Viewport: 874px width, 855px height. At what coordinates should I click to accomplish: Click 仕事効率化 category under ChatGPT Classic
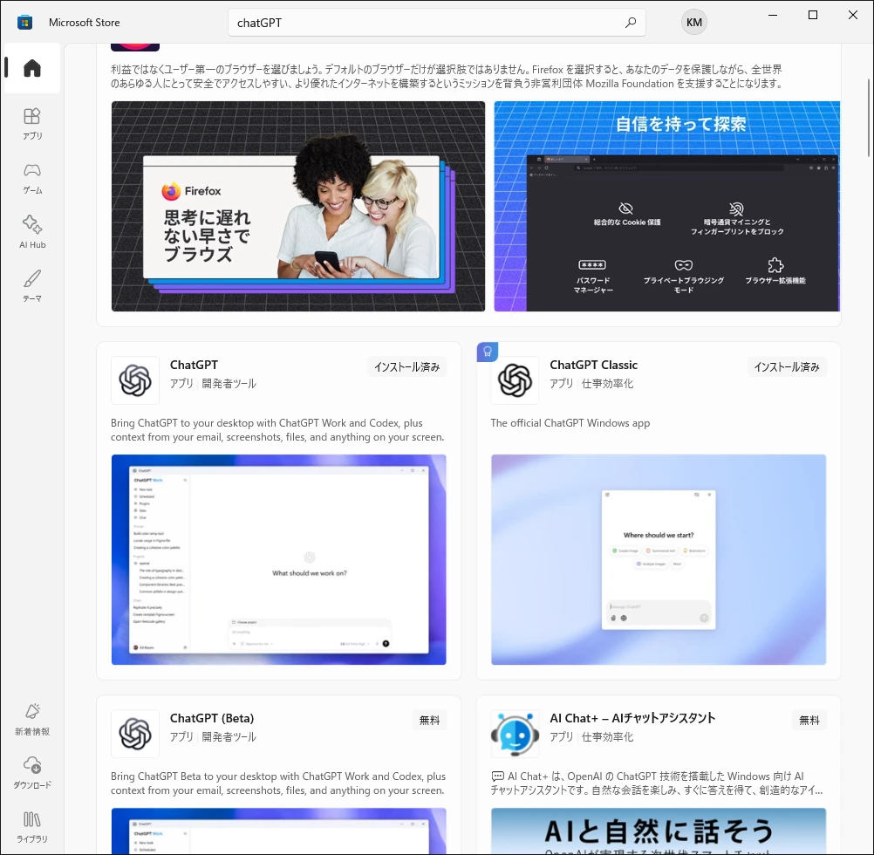607,384
